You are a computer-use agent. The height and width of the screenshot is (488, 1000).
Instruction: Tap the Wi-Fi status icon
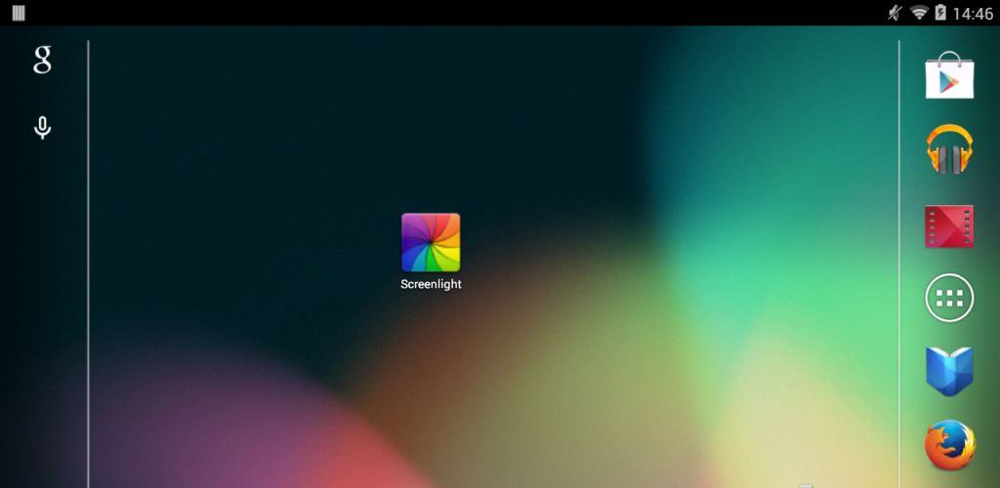tap(918, 13)
